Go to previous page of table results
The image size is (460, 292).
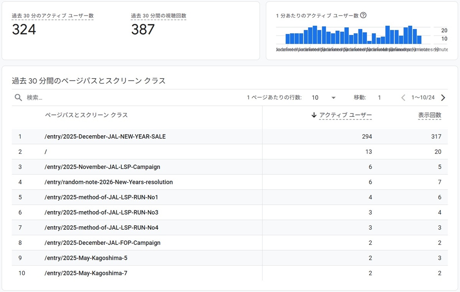pyautogui.click(x=403, y=98)
